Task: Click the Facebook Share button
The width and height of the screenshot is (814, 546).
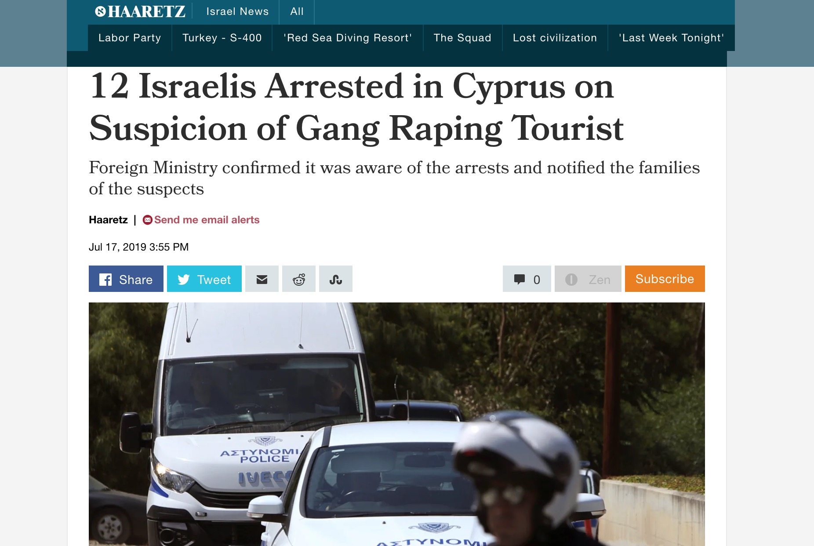Action: [126, 279]
